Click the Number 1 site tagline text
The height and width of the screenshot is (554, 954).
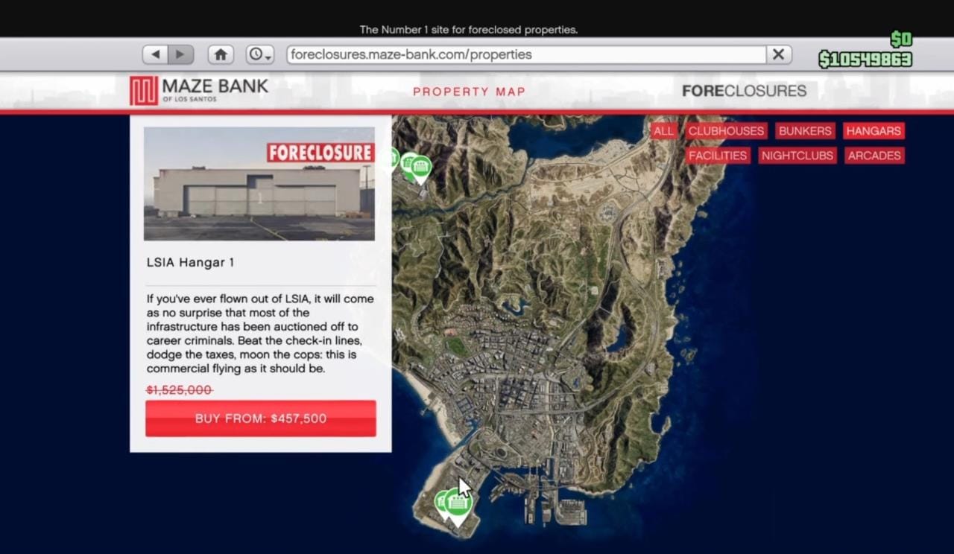(469, 30)
